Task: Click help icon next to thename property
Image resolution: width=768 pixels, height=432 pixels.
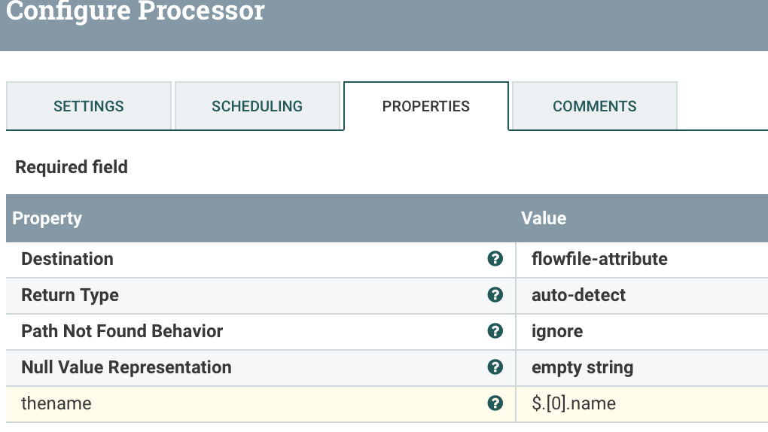Action: [x=495, y=403]
